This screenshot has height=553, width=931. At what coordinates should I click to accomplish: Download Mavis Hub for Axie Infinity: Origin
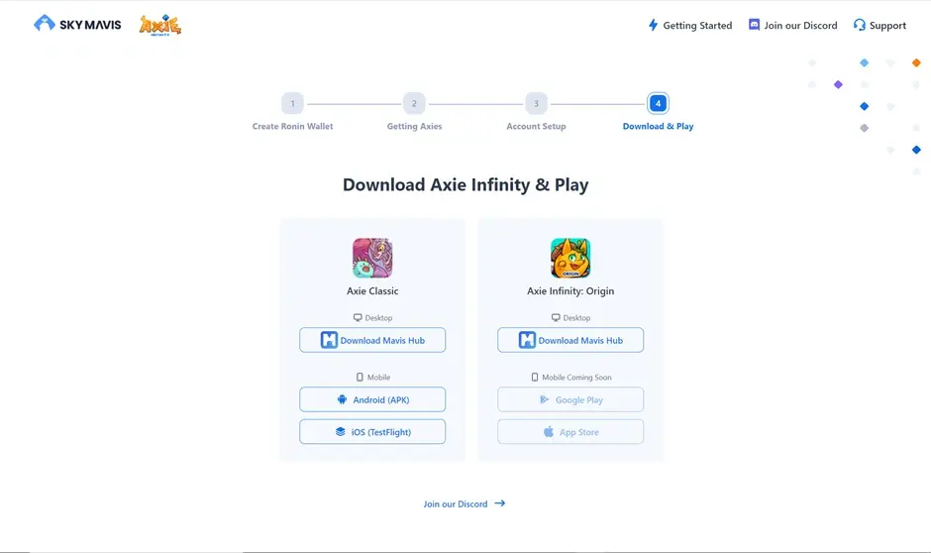click(x=570, y=340)
